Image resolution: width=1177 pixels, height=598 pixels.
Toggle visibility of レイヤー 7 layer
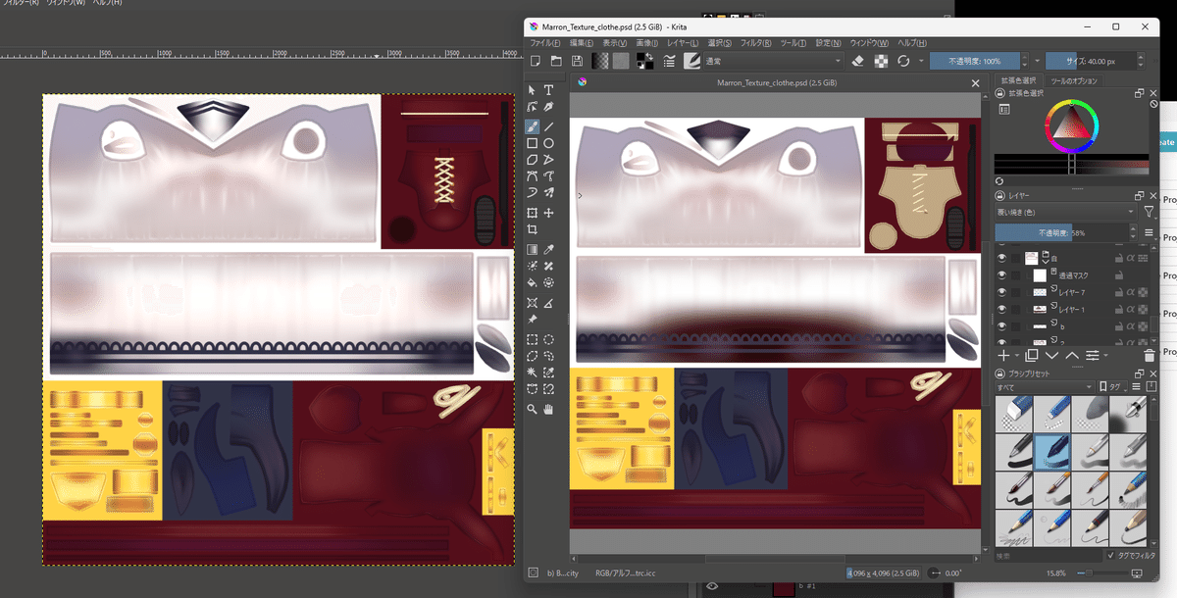tap(1002, 292)
